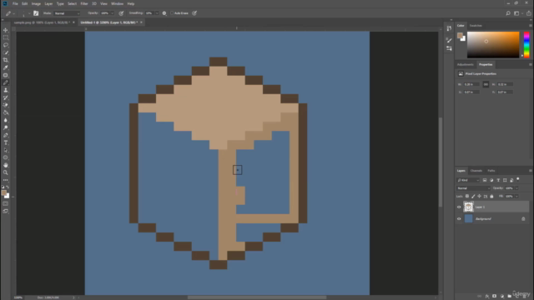Switch to the Channels tab
534x300 pixels.
[x=476, y=171]
